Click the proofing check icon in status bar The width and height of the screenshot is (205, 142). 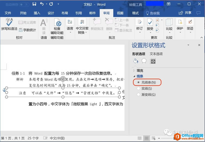tap(45, 138)
